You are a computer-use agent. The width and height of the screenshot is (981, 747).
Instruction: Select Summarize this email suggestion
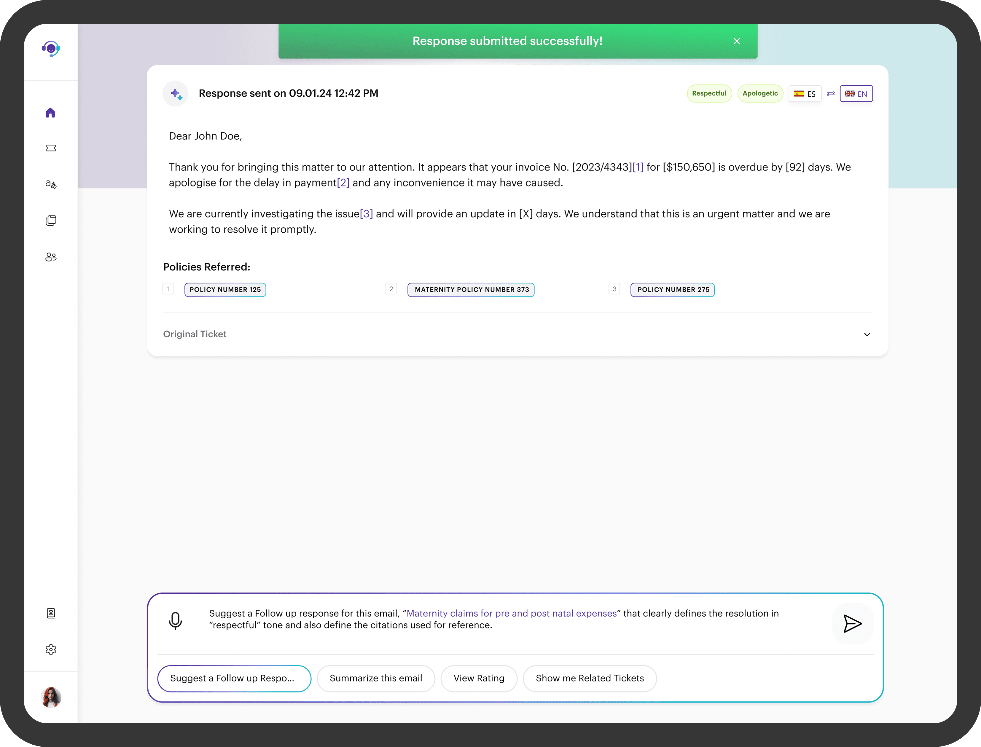(x=375, y=679)
